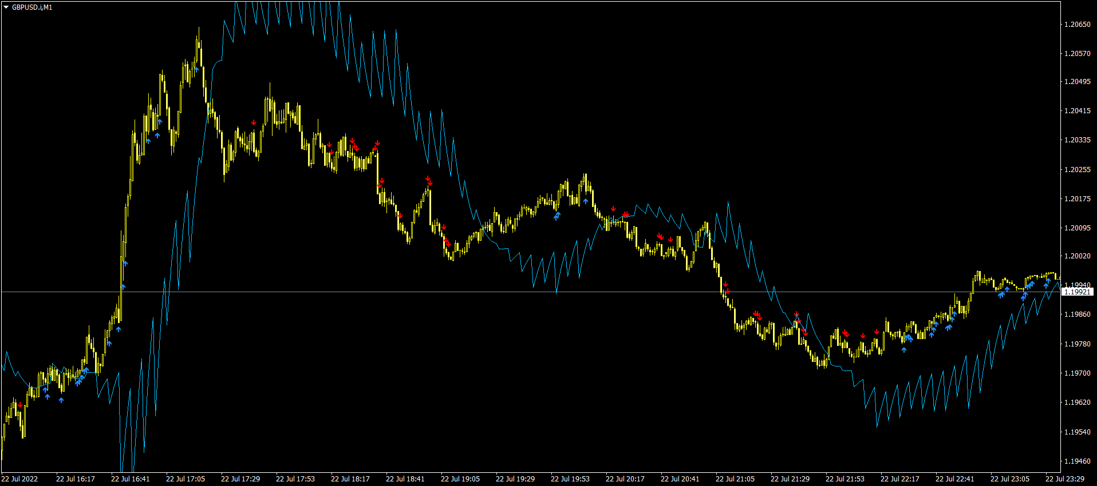Click the 22 Jul 23:05 time label
Viewport: 1097px width, 486px height.
click(x=1010, y=479)
